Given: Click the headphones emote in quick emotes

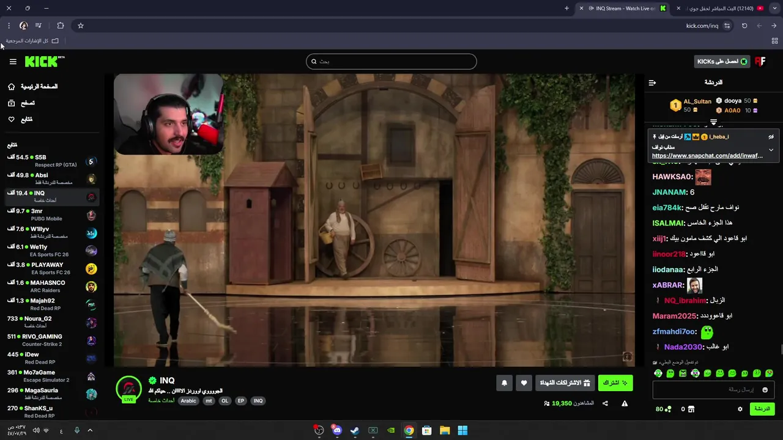Looking at the screenshot, I should coord(658,373).
